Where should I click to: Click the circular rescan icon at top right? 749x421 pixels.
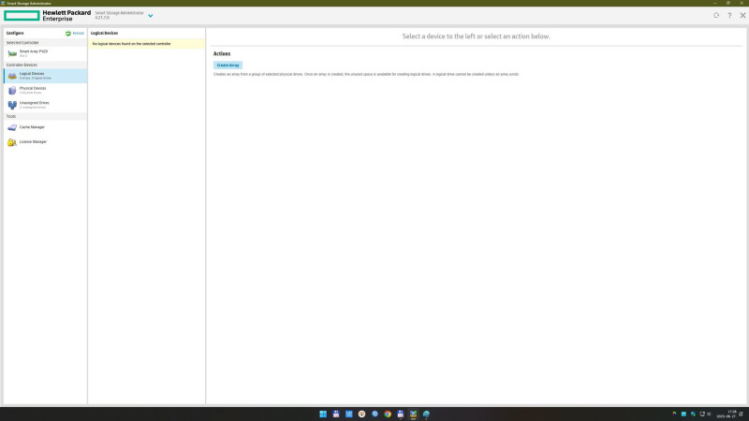tap(716, 15)
